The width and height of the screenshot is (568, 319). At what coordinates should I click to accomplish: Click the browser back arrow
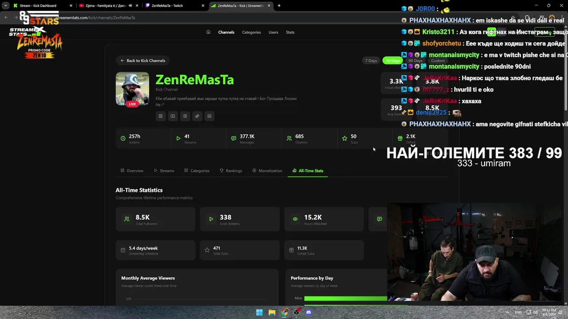6,18
